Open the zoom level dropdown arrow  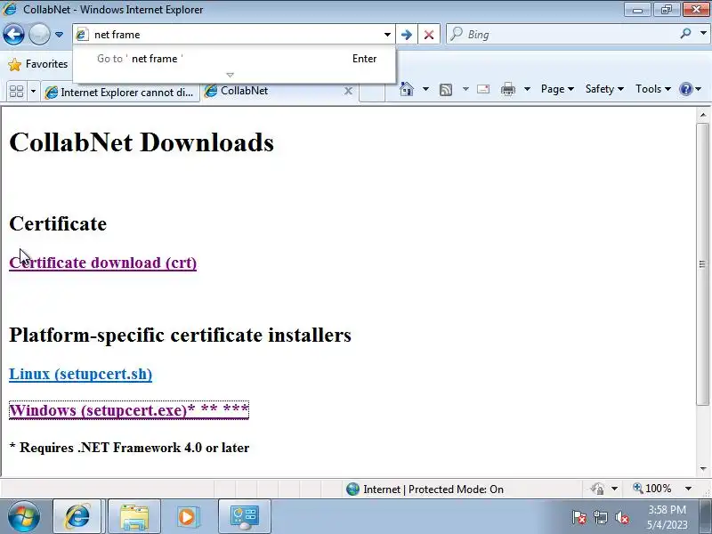pos(688,489)
